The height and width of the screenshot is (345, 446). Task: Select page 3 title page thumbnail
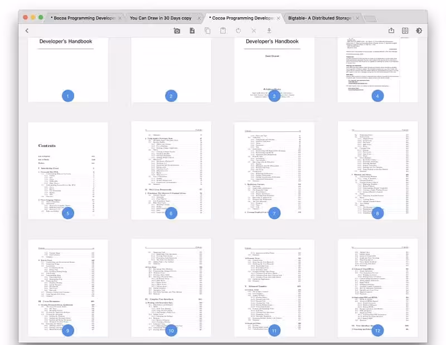(274, 70)
